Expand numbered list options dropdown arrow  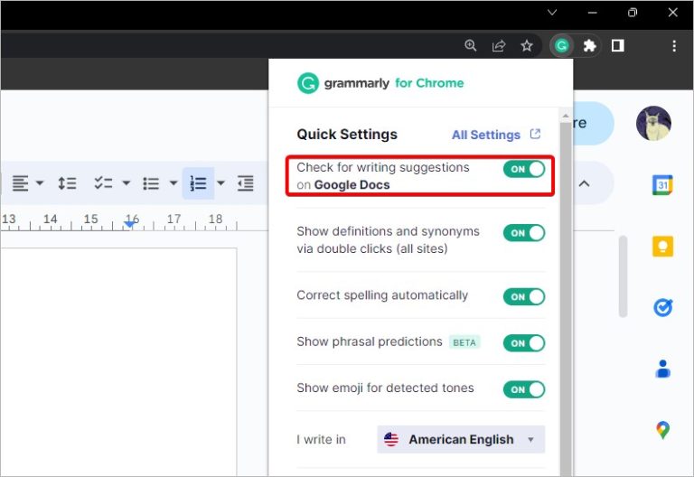[220, 182]
